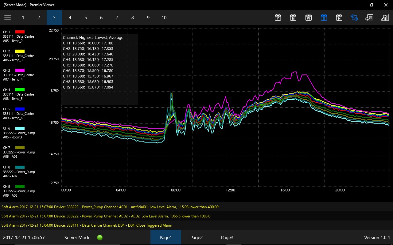393x245 pixels.
Task: Click the export data icon
Action: (x=369, y=17)
